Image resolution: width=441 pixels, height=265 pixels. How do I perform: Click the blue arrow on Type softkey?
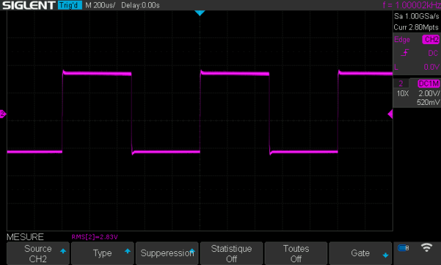[x=127, y=251]
